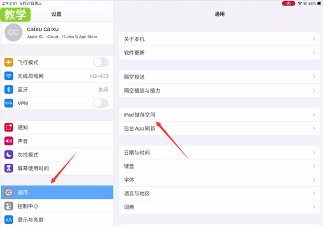Screen dimensions: 323x234
Task: Open 语言与地区 row
Action: tap(220, 193)
